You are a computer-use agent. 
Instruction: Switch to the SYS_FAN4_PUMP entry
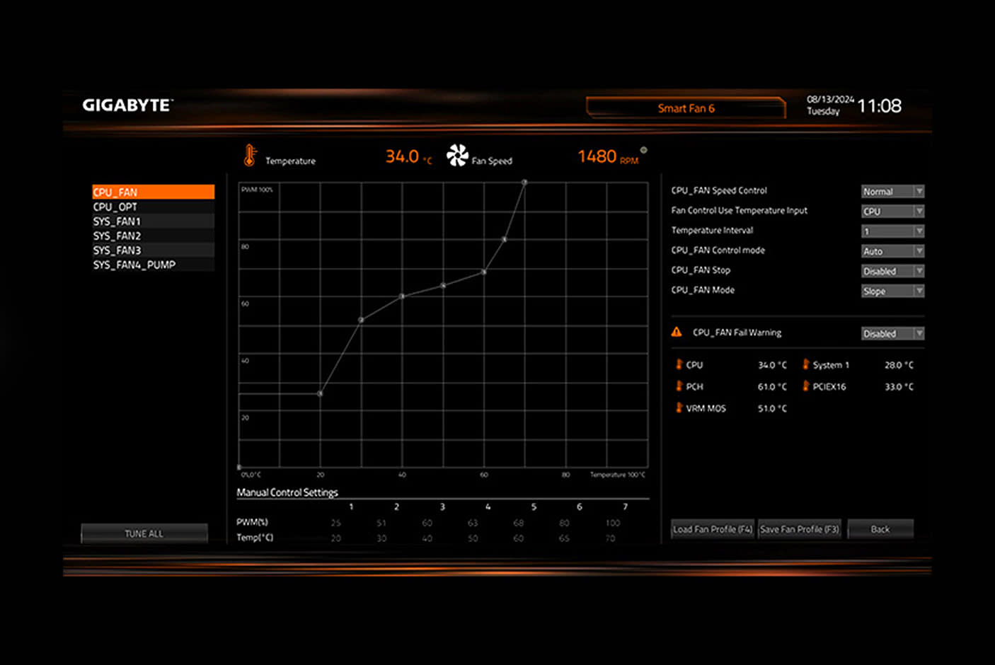click(x=152, y=264)
